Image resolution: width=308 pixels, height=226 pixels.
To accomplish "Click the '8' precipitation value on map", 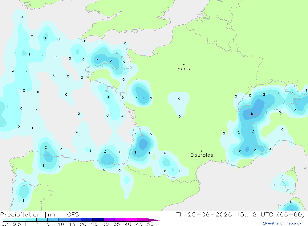I will (252, 113).
